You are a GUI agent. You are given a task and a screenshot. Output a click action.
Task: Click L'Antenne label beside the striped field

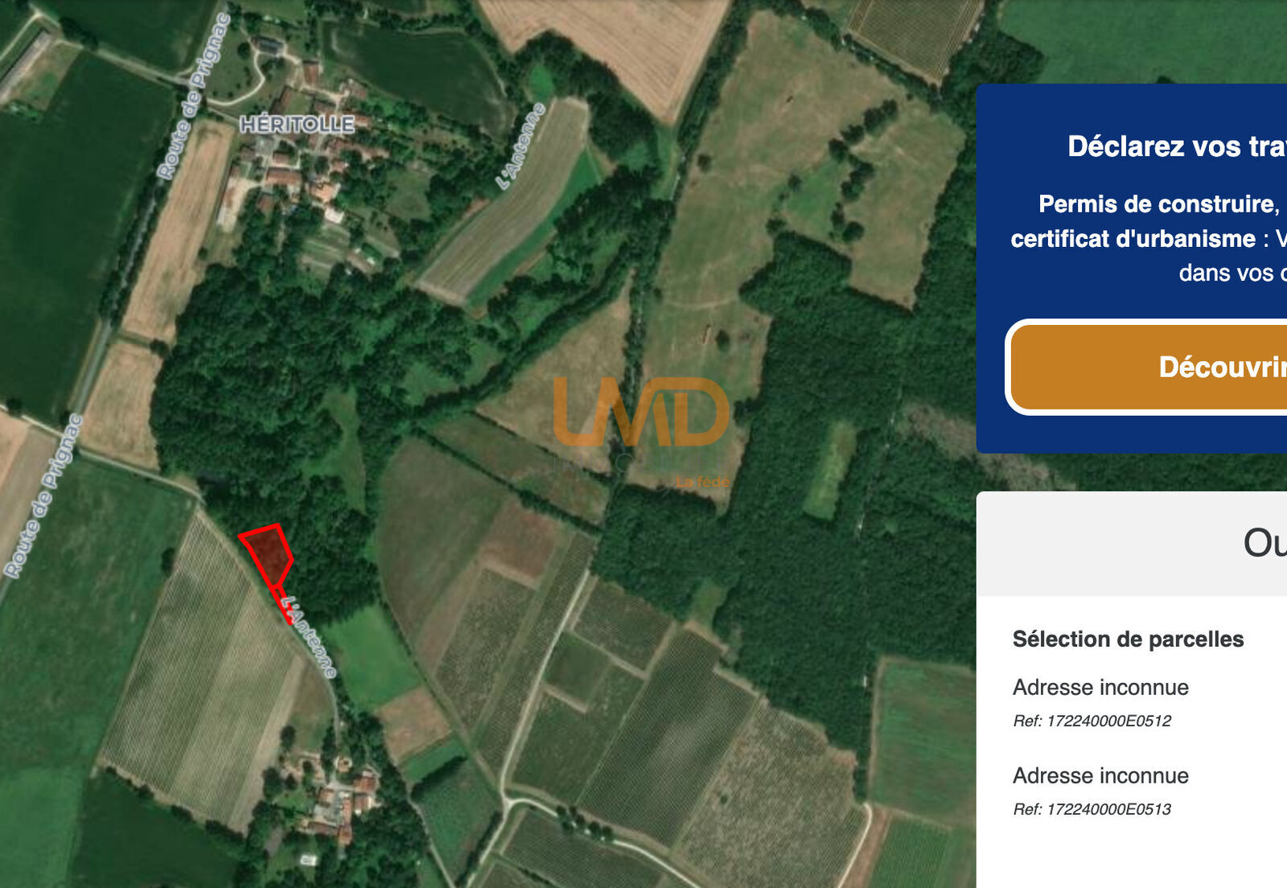521,146
